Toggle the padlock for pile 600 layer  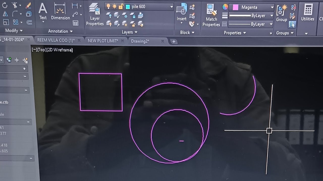tap(121, 7)
